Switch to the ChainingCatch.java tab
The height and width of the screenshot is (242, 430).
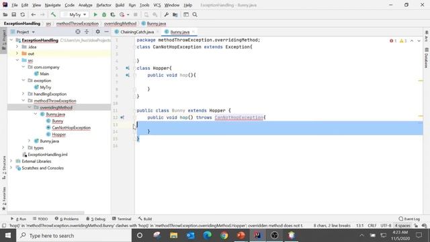tap(136, 32)
